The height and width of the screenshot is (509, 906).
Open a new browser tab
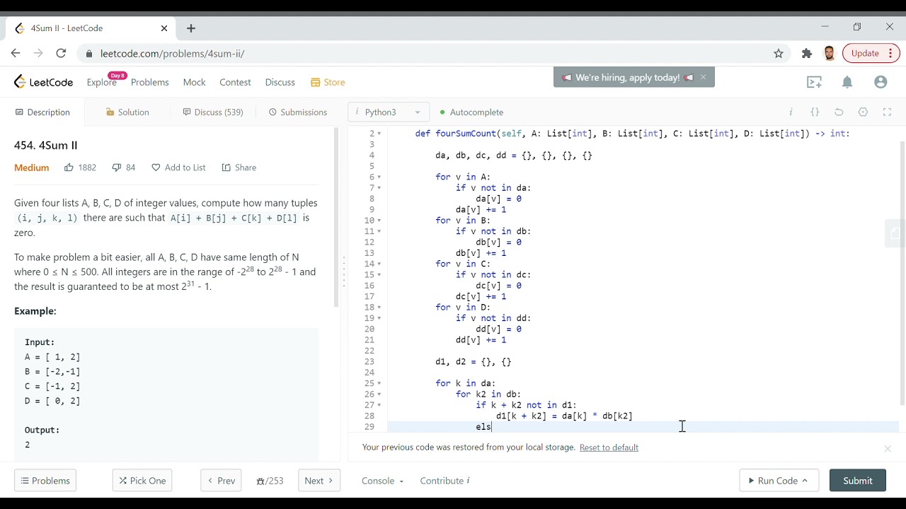click(x=191, y=28)
